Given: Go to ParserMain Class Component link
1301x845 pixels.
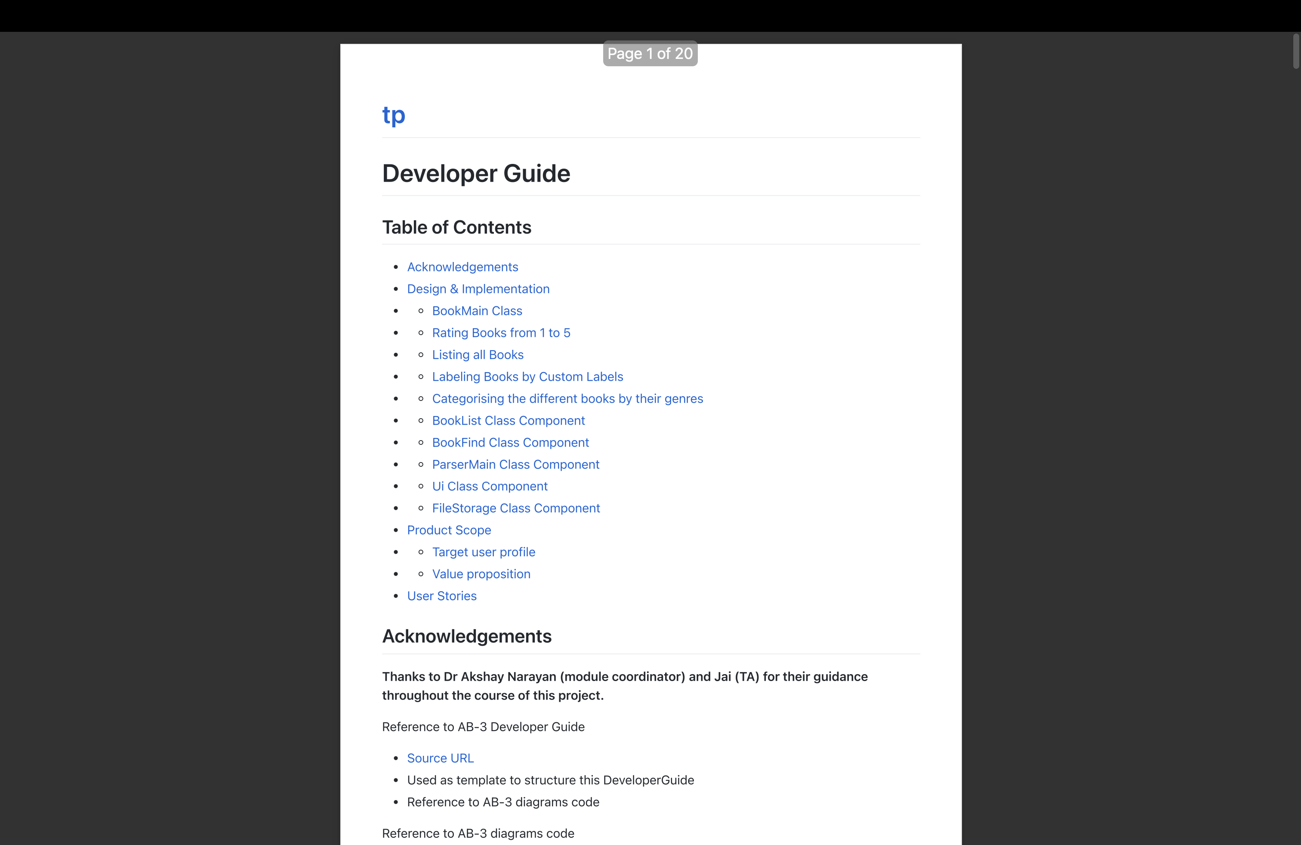Looking at the screenshot, I should click(515, 464).
